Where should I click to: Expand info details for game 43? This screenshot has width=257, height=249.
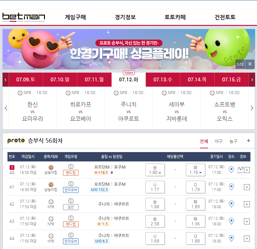coord(247,221)
